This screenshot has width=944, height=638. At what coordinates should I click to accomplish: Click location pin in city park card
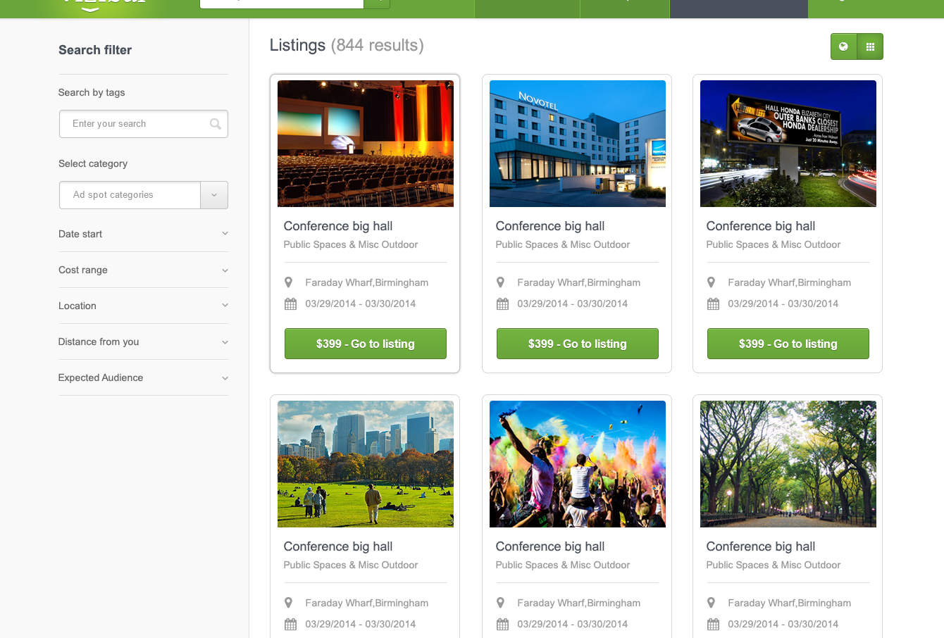pyautogui.click(x=288, y=603)
